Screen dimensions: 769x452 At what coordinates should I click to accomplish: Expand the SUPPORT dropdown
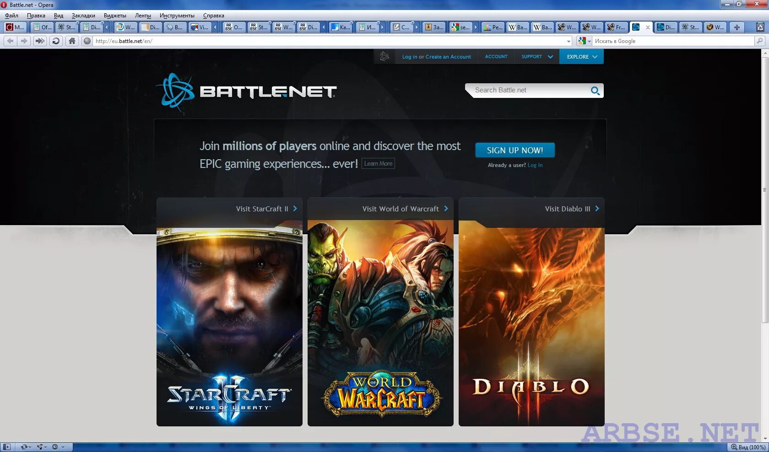pos(537,57)
